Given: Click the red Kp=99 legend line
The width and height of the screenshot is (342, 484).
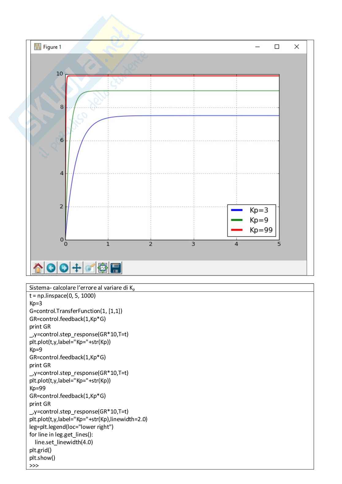Looking at the screenshot, I should click(237, 230).
